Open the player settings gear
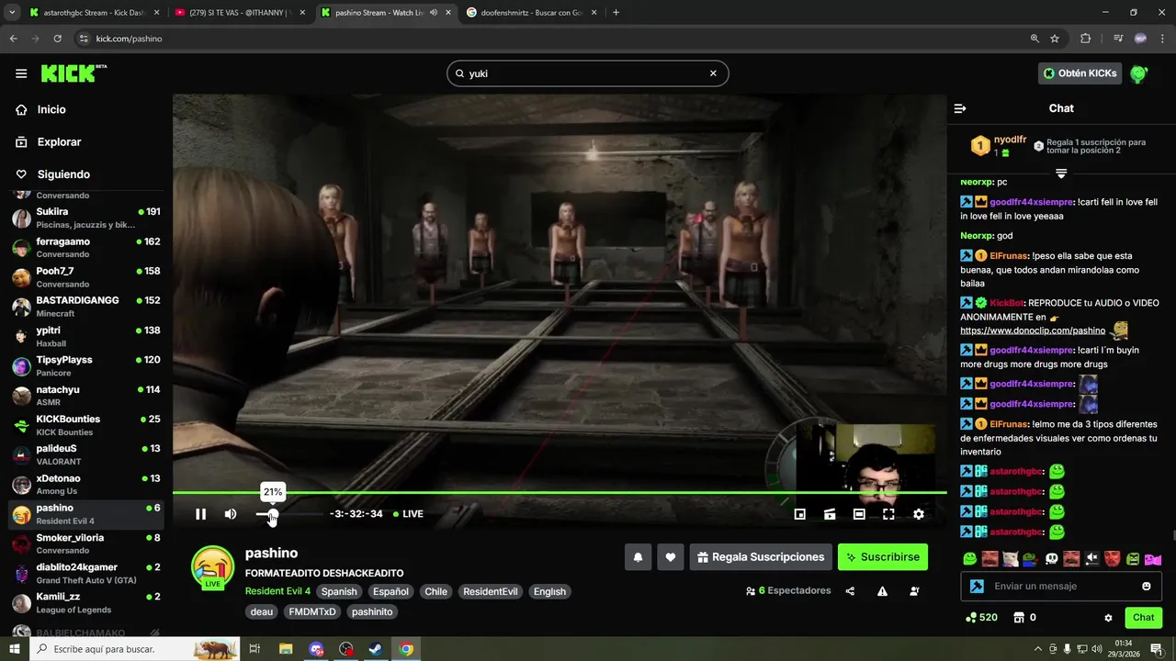Image resolution: width=1176 pixels, height=661 pixels. point(918,514)
